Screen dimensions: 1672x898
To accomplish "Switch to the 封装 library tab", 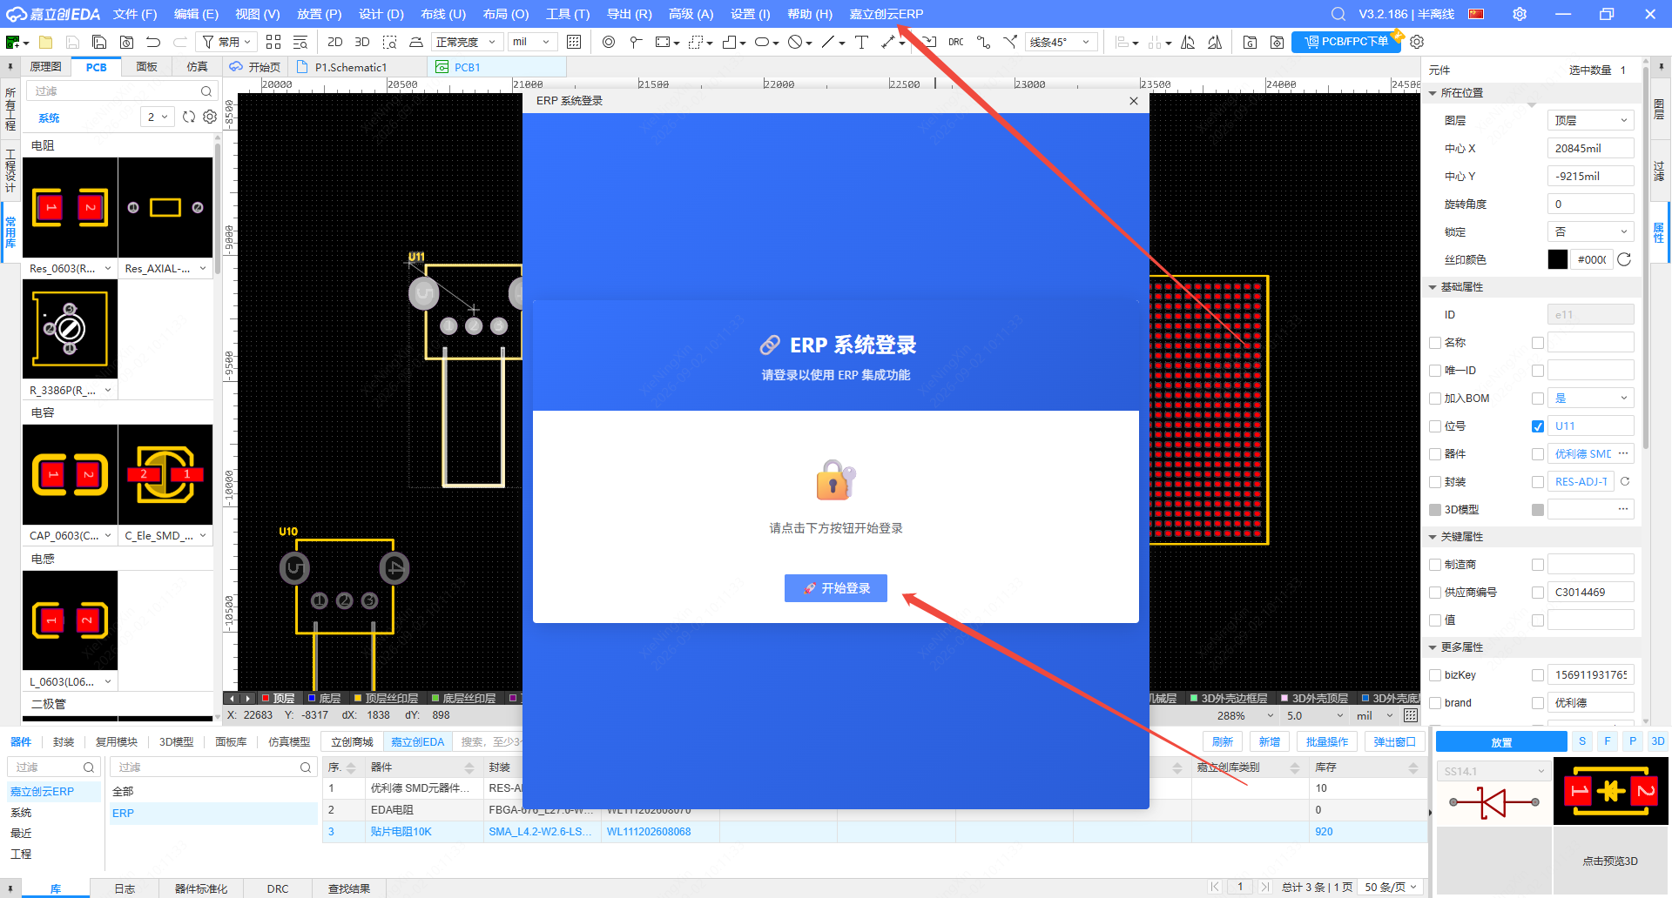I will pyautogui.click(x=64, y=742).
